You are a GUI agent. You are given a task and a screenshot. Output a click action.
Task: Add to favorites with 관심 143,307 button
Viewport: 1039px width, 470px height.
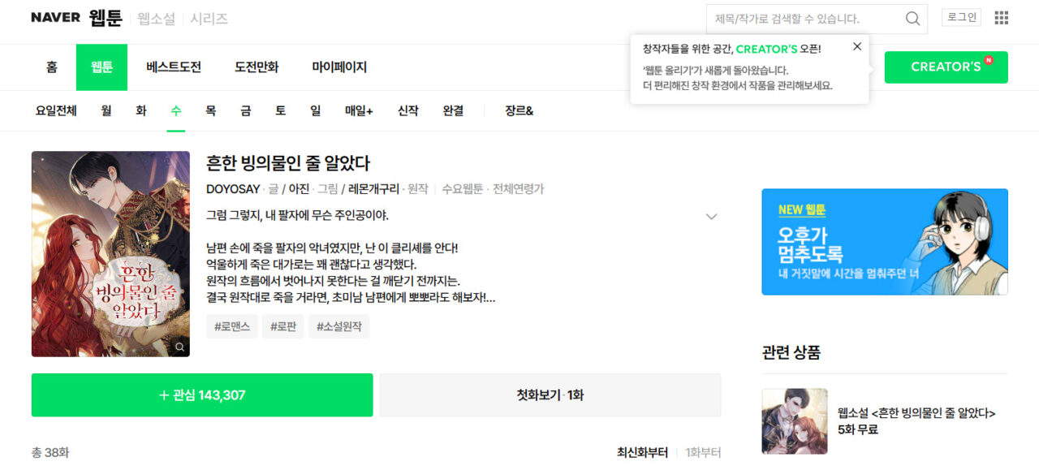pos(202,395)
